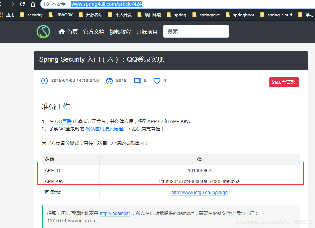Go to the browser home page icon
This screenshot has height=228, width=315.
[x=33, y=4]
